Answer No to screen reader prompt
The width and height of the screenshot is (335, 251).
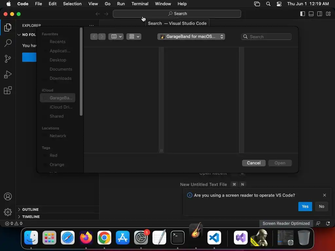pyautogui.click(x=321, y=207)
